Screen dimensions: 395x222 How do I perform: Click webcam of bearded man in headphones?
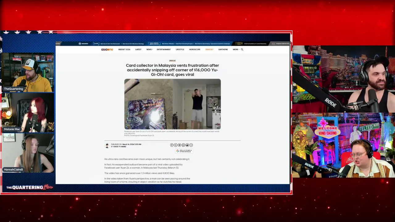point(343,79)
